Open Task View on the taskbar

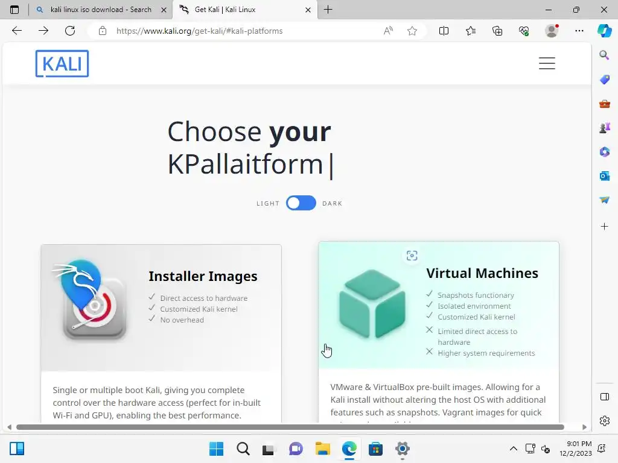click(x=269, y=449)
